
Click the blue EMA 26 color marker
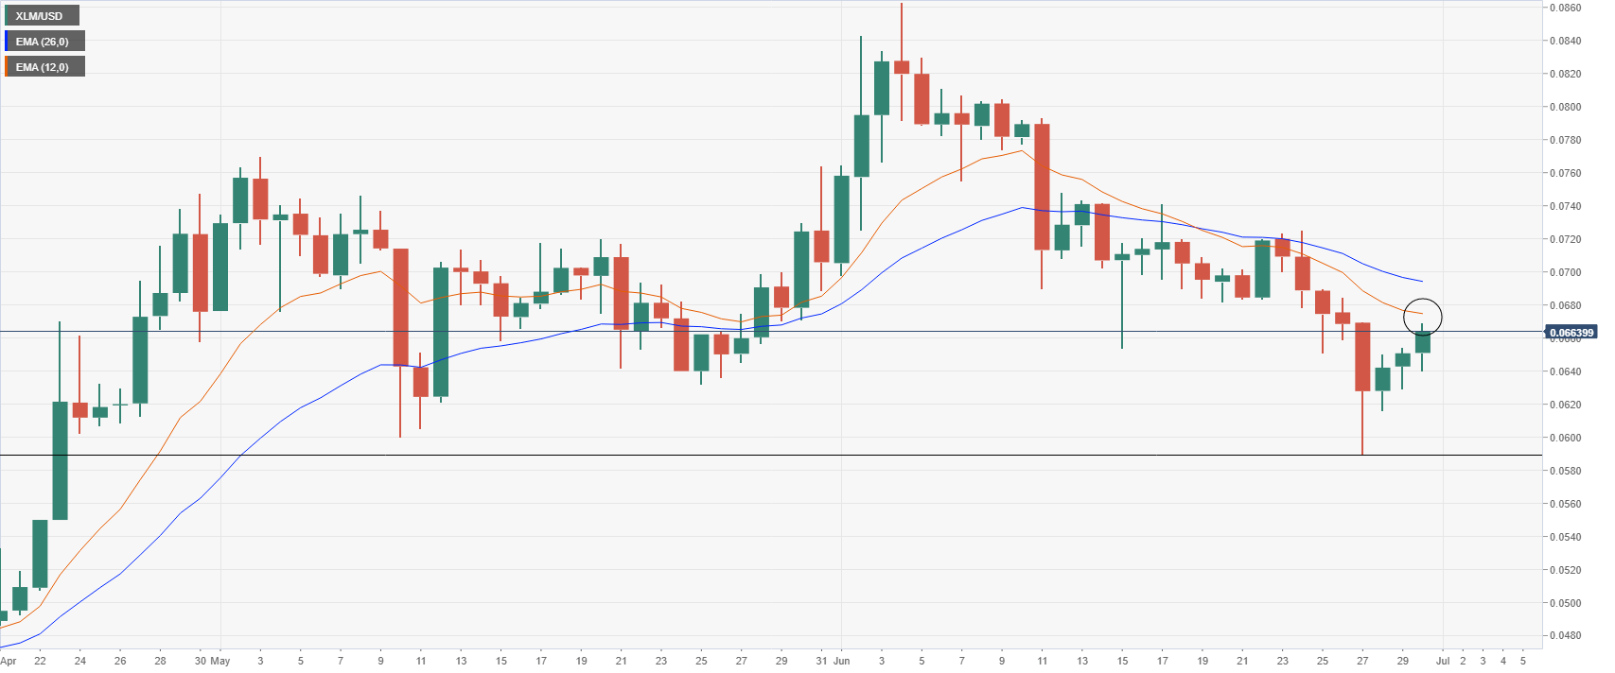pos(6,42)
